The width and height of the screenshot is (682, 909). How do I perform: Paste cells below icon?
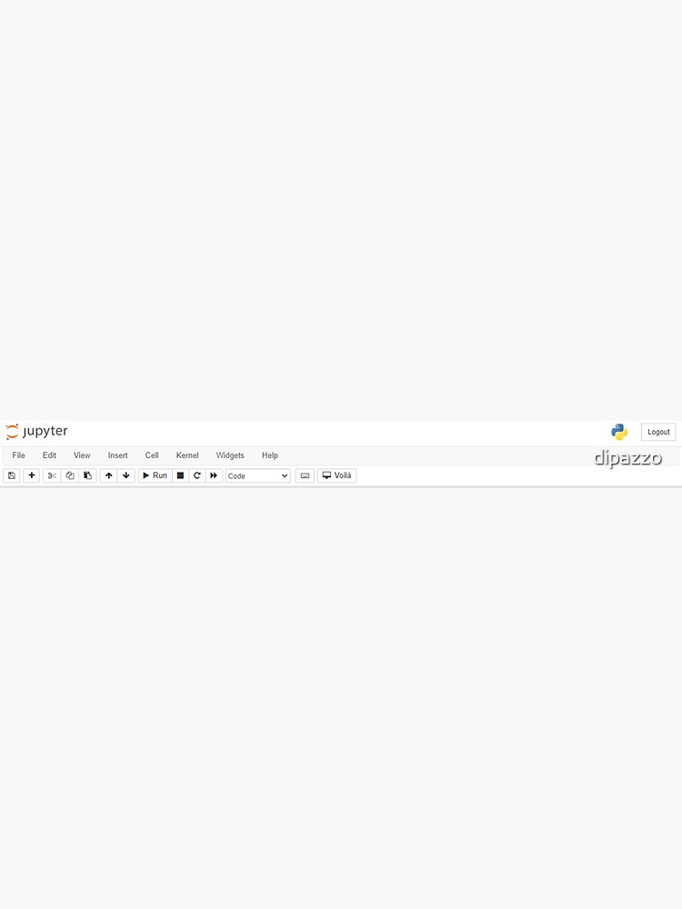coord(87,475)
